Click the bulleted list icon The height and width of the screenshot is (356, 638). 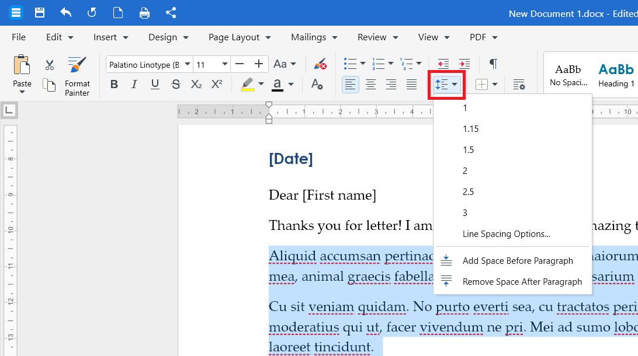[x=350, y=64]
